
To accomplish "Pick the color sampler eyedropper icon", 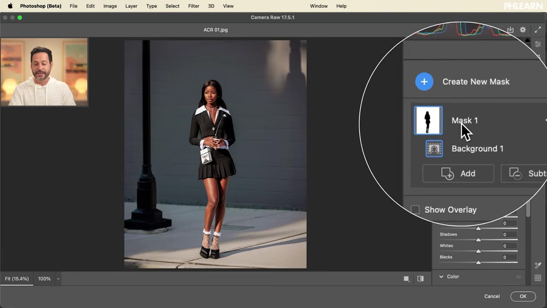I will tap(538, 265).
